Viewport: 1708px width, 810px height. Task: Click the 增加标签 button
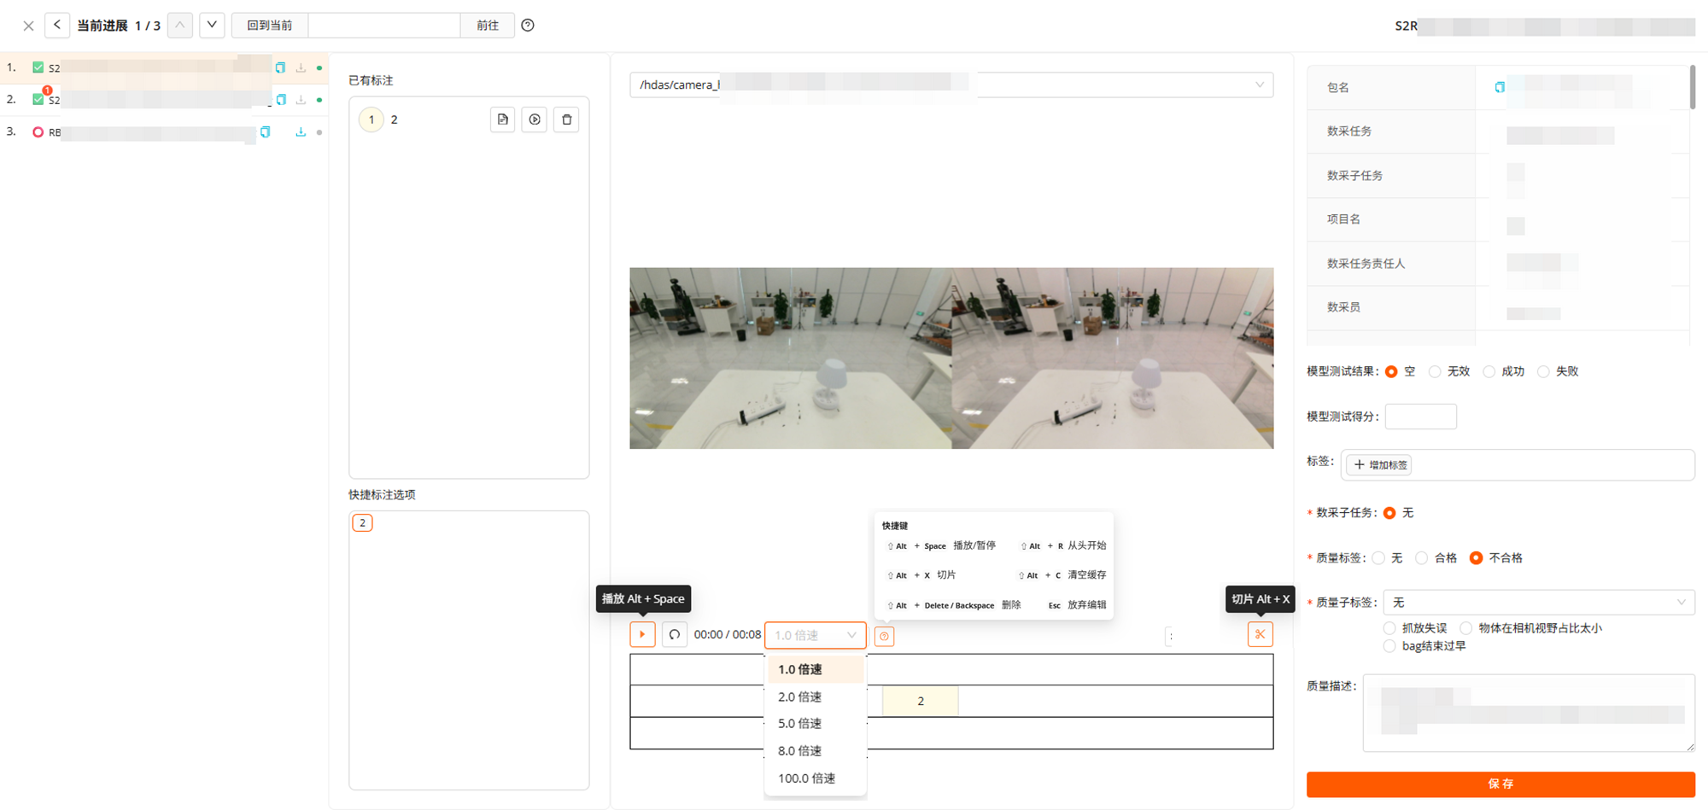coord(1380,465)
